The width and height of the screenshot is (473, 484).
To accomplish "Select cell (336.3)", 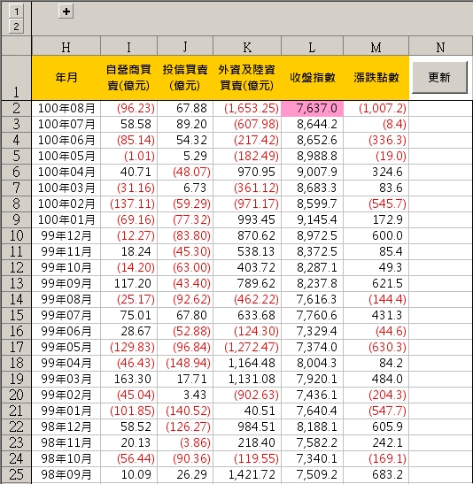I will tap(376, 140).
